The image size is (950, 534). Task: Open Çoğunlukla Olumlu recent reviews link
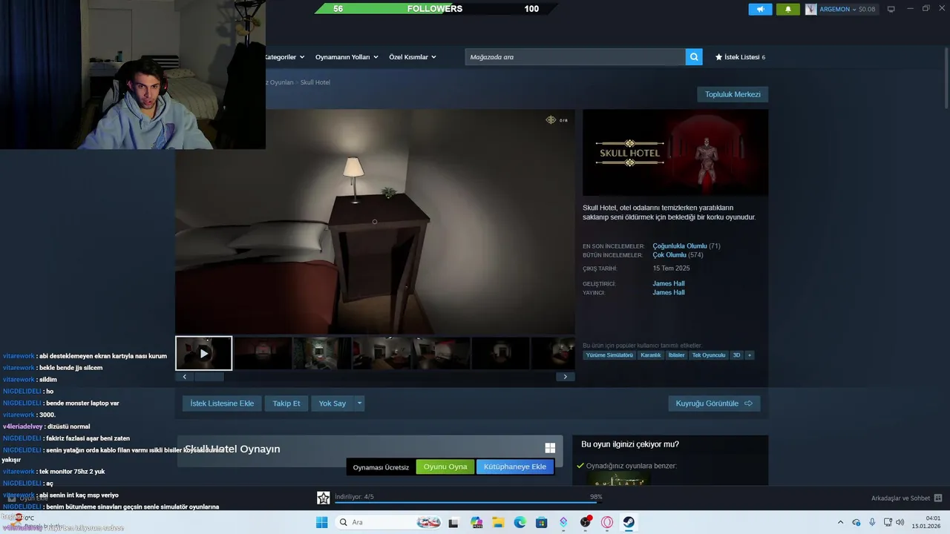pos(680,246)
